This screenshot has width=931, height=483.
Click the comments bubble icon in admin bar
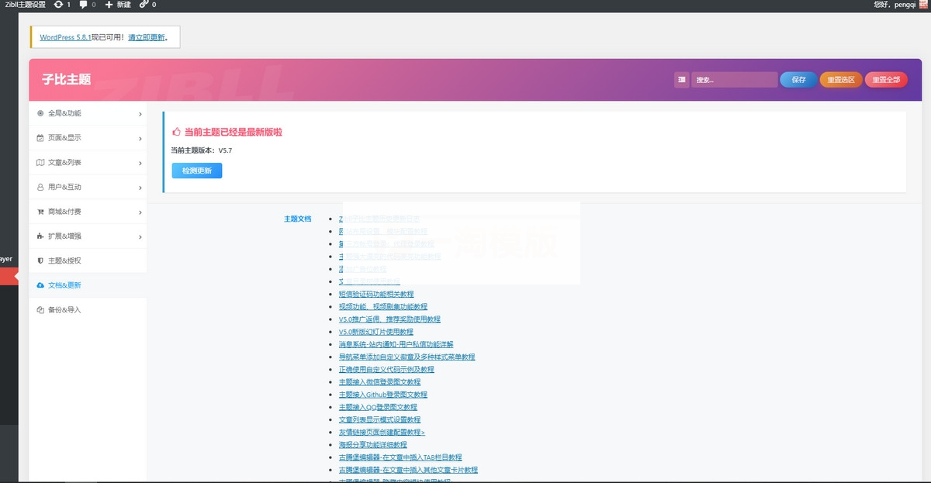(x=83, y=5)
